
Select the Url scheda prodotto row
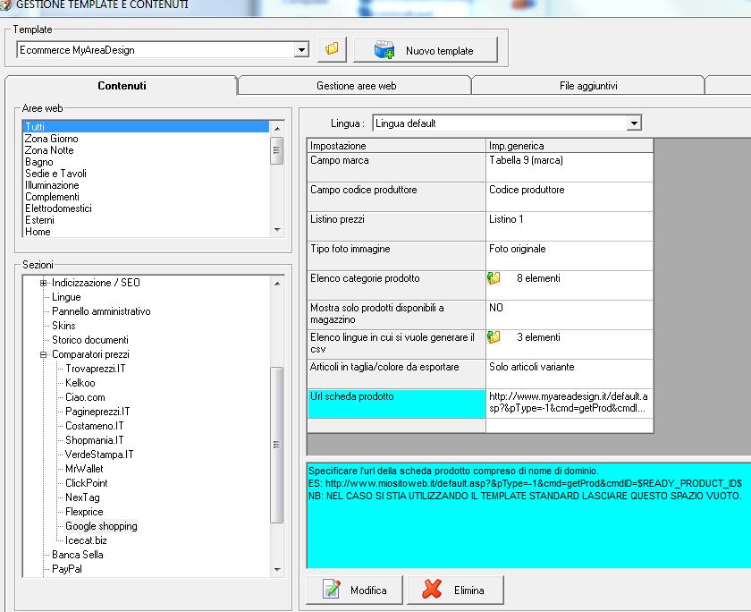[396, 404]
